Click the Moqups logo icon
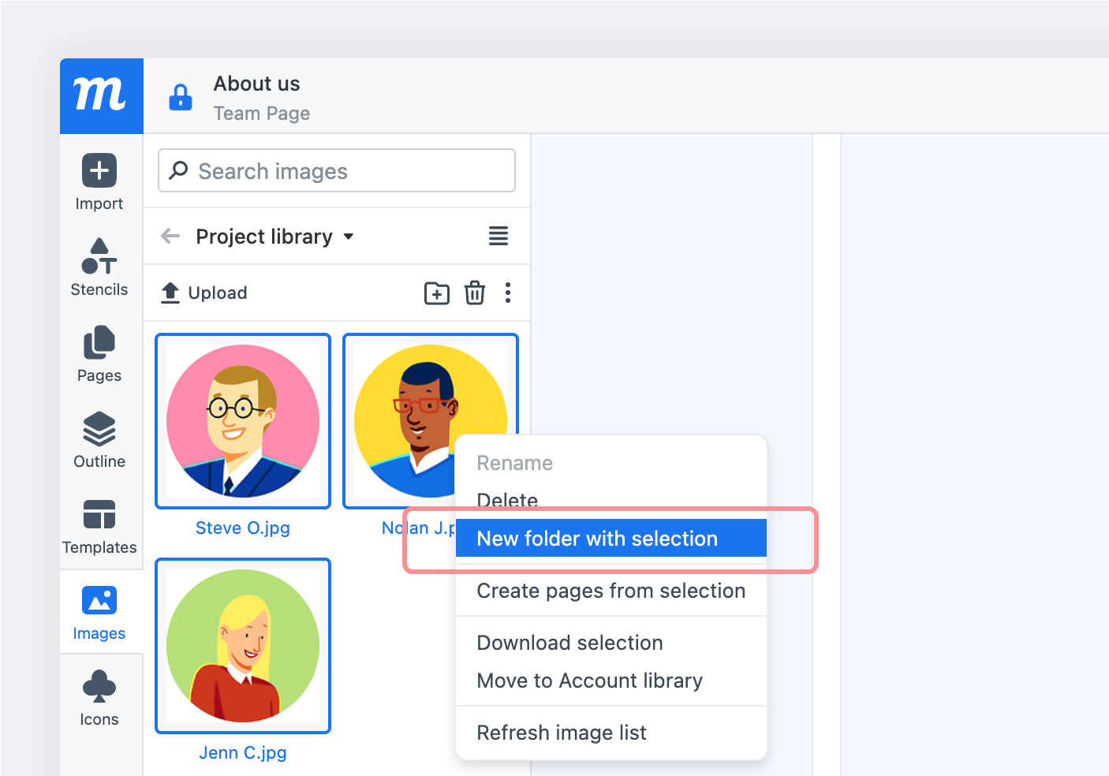The width and height of the screenshot is (1109, 776). point(101,95)
